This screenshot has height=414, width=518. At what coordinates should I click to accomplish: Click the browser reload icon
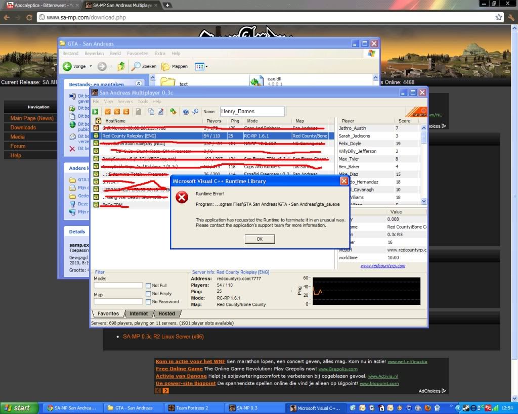29,18
